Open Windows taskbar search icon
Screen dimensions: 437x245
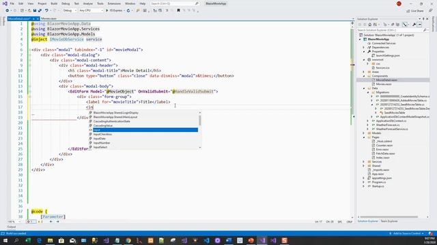coord(16,240)
